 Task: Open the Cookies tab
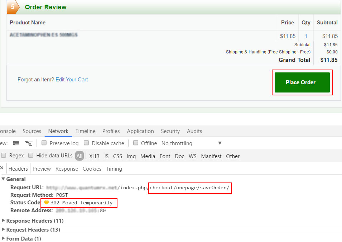[x=92, y=169]
